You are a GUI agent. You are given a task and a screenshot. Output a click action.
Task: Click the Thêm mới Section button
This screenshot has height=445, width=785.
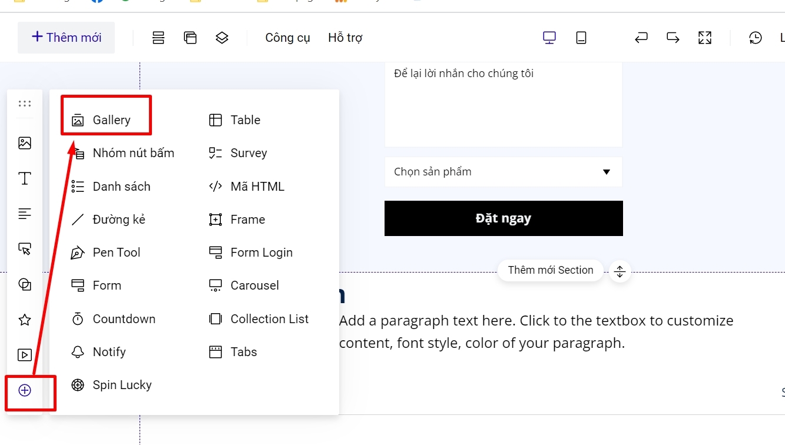click(550, 270)
